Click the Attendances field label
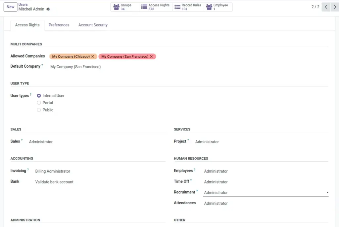339x227 pixels. [x=185, y=203]
